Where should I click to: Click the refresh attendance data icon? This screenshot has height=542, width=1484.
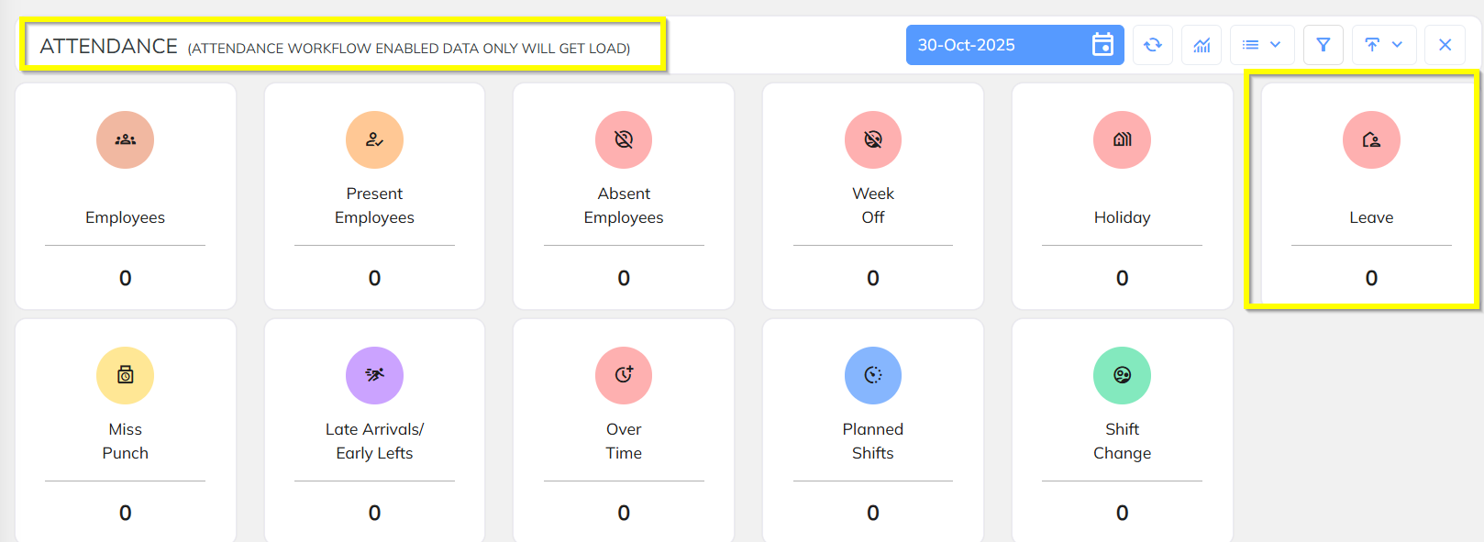(x=1153, y=45)
